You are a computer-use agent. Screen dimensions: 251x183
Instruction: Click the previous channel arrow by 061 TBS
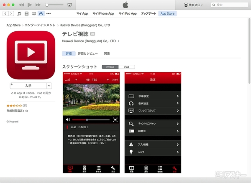point(76,80)
